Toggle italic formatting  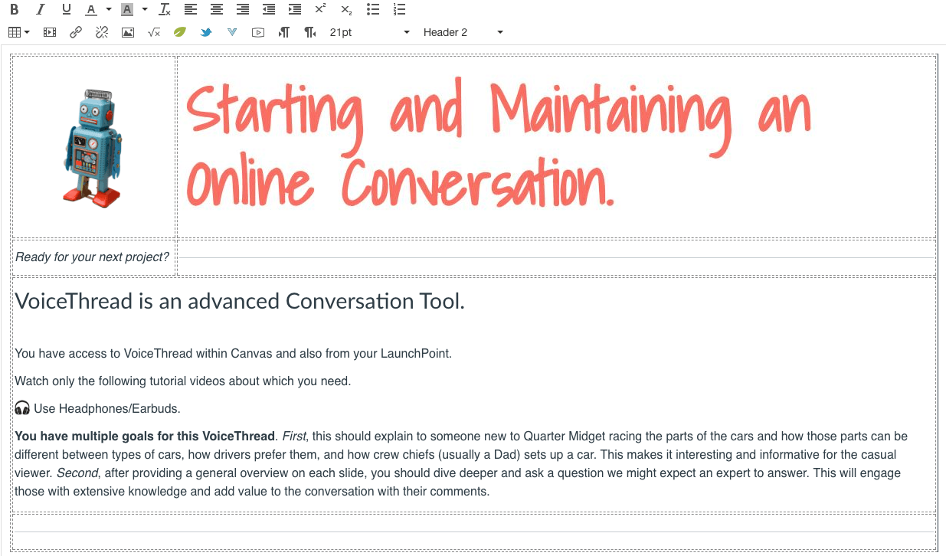tap(38, 9)
